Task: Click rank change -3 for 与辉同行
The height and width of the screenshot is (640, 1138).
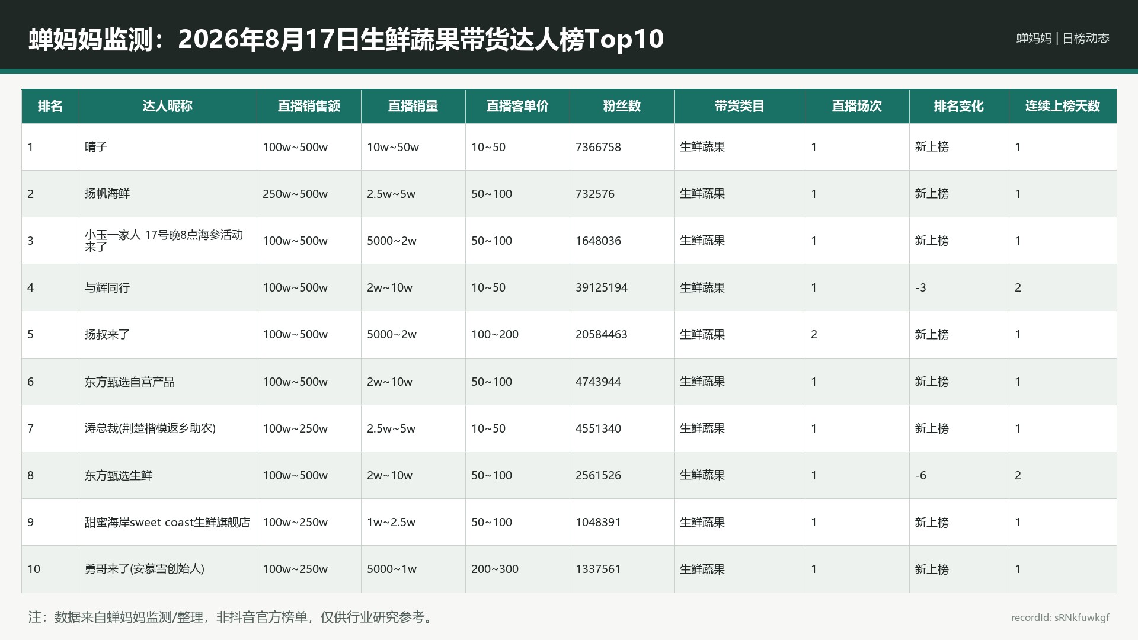Action: click(x=920, y=287)
